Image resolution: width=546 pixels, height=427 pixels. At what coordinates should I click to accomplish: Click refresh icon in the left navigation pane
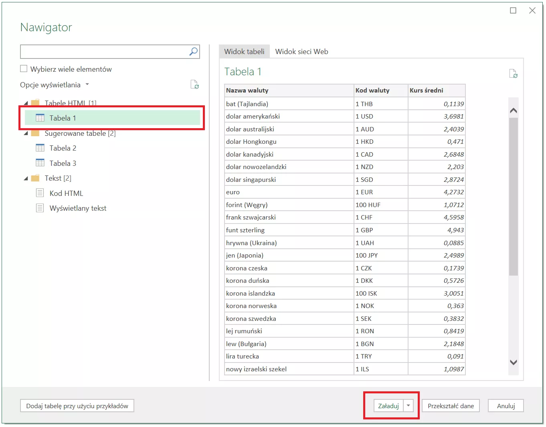[x=194, y=85]
